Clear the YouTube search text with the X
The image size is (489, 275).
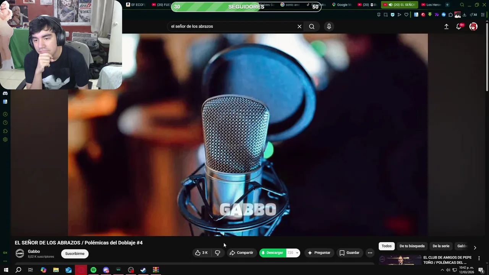pyautogui.click(x=300, y=26)
